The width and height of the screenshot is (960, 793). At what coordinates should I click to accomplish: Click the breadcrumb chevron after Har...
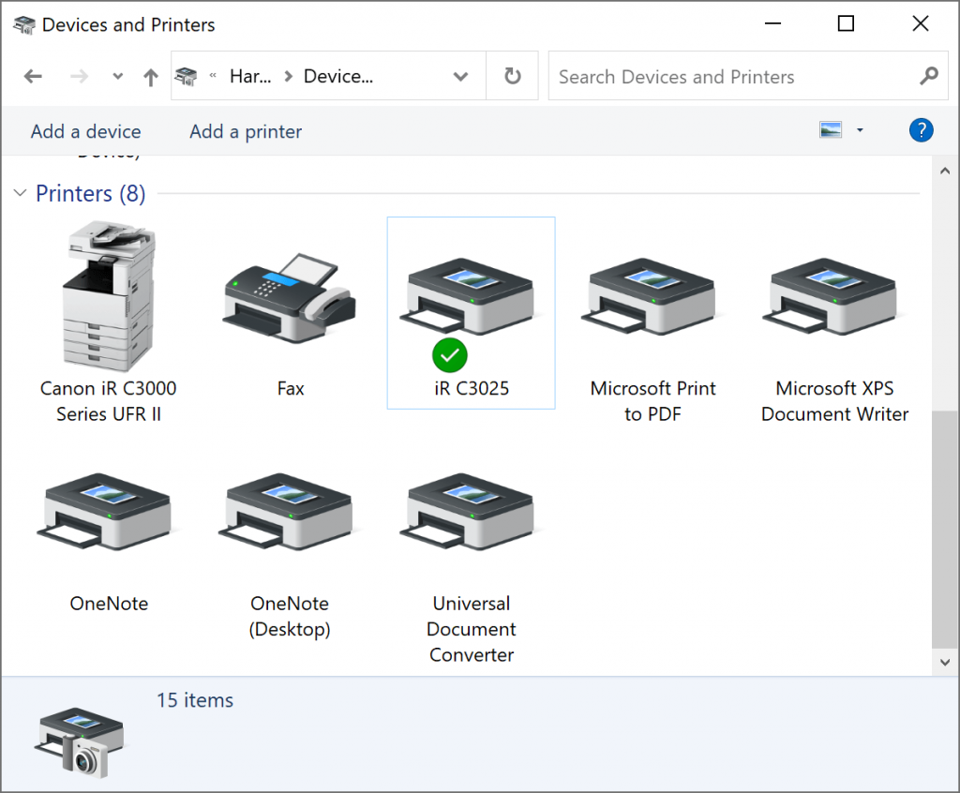click(x=289, y=77)
